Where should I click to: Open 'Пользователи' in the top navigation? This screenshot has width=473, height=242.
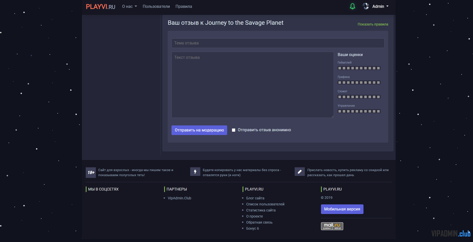click(x=156, y=6)
